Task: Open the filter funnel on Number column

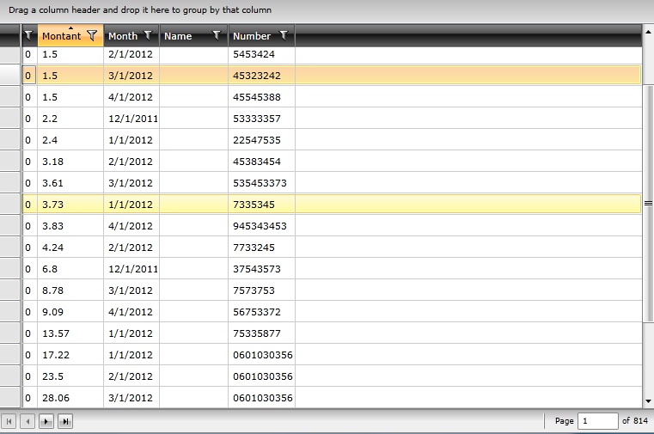Action: (x=284, y=36)
